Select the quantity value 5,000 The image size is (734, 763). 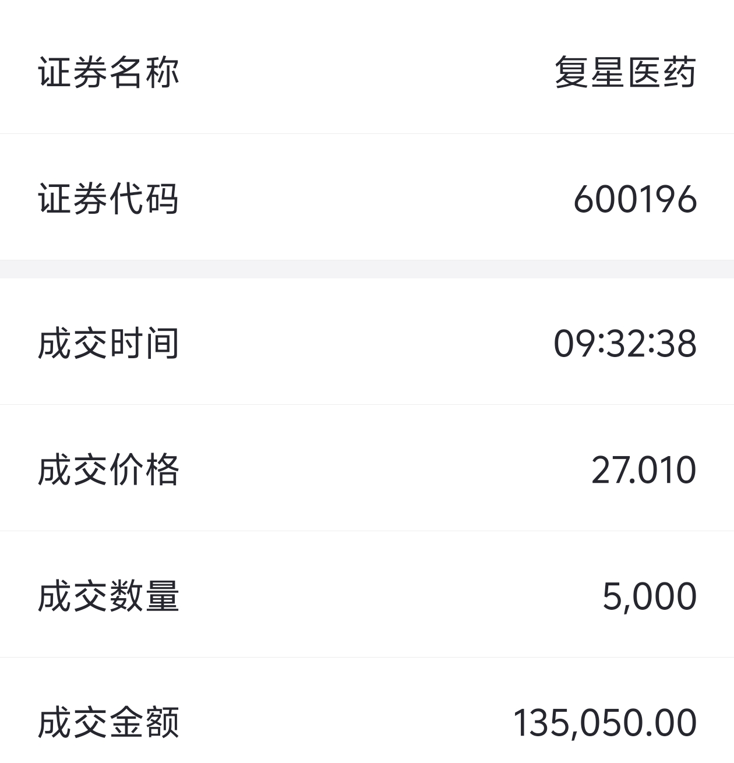click(x=650, y=596)
